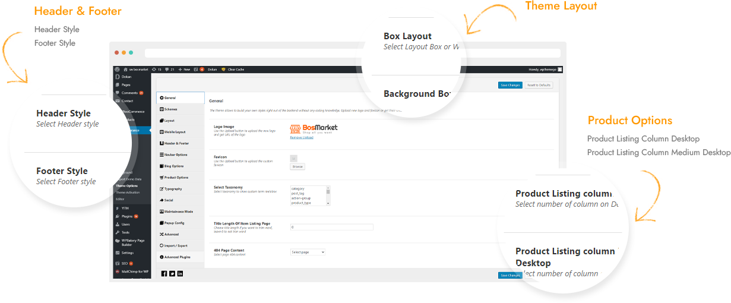
Task: Click the Plugins sidebar icon
Action: [118, 216]
